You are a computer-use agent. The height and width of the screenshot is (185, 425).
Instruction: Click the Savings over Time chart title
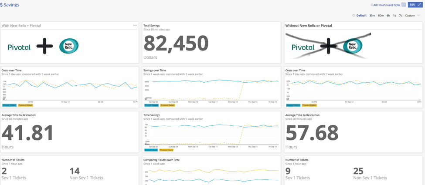click(155, 70)
